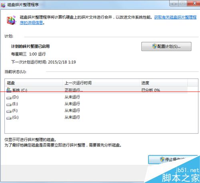Click the G: drive icon

pyautogui.click(x=9, y=118)
